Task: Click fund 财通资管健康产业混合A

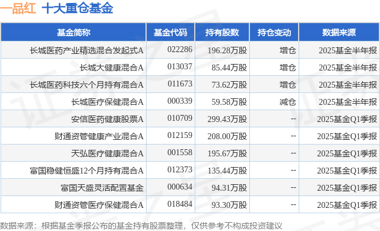Action: [99, 136]
